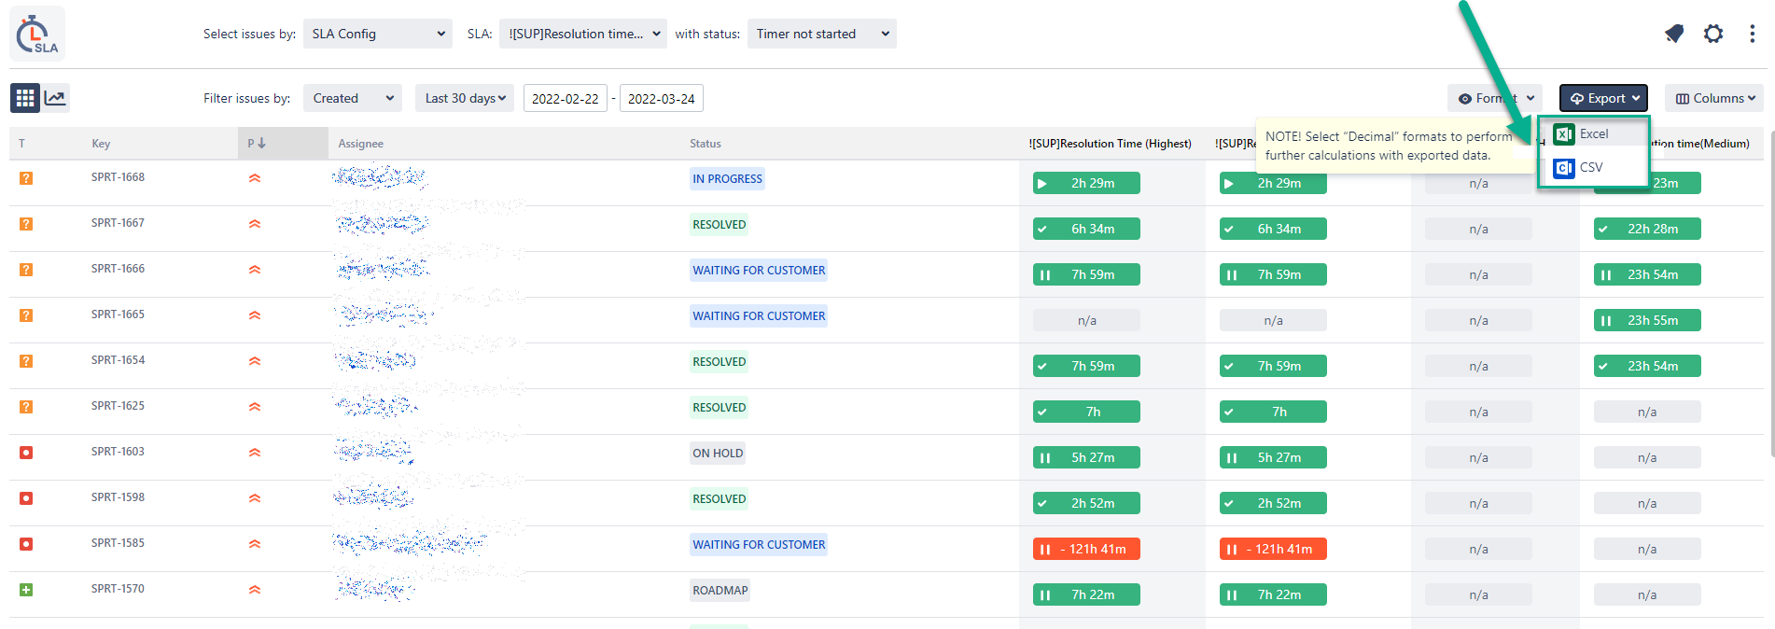Viewport: 1775px width, 629px height.
Task: Click green plus type icon for SPRT-1570
Action: 26,589
